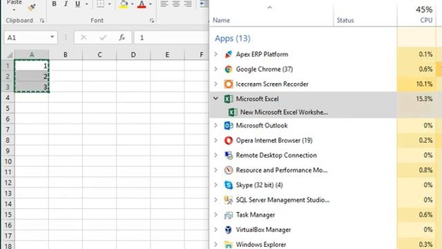Center align text
The image size is (442, 249).
pos(176,4)
